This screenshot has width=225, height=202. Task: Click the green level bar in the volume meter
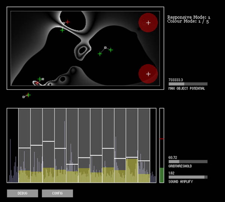161,175
